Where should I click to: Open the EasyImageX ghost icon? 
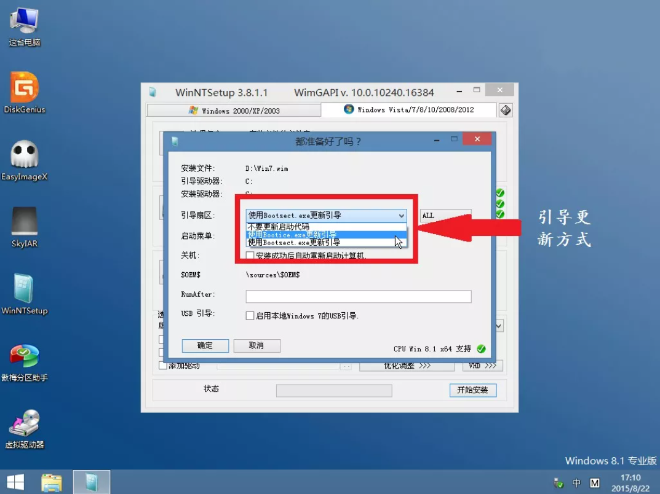(x=25, y=160)
